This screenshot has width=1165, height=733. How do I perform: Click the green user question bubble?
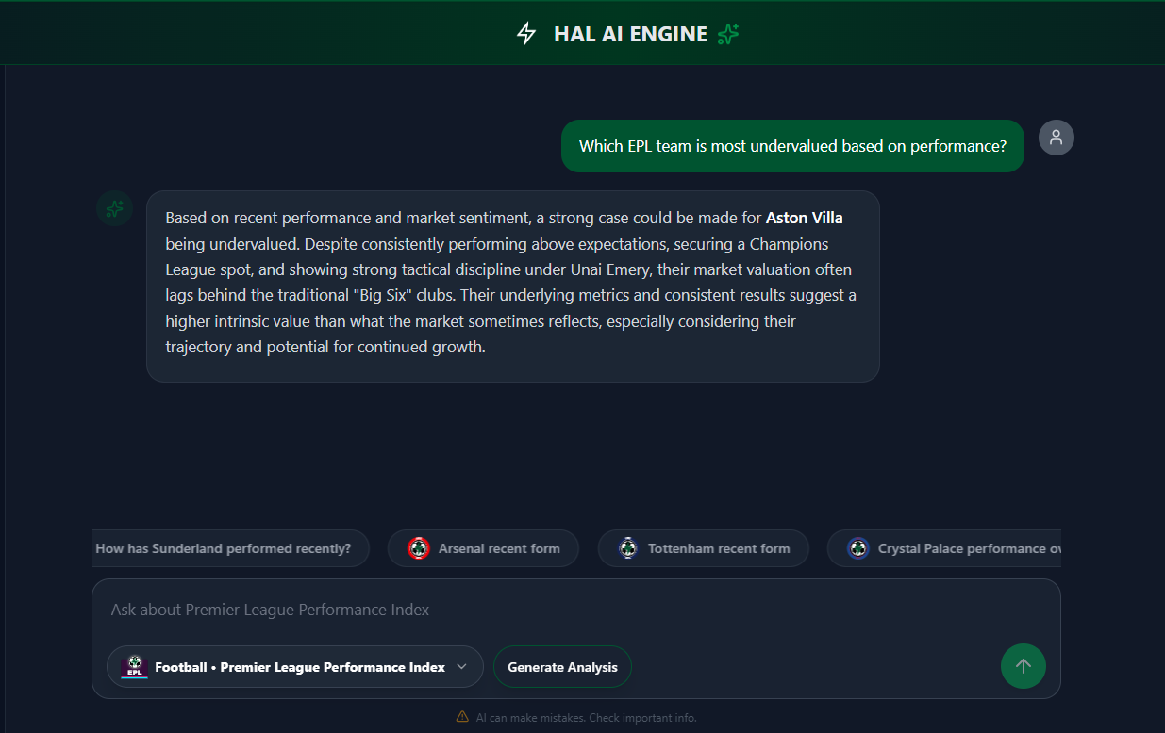pyautogui.click(x=792, y=146)
